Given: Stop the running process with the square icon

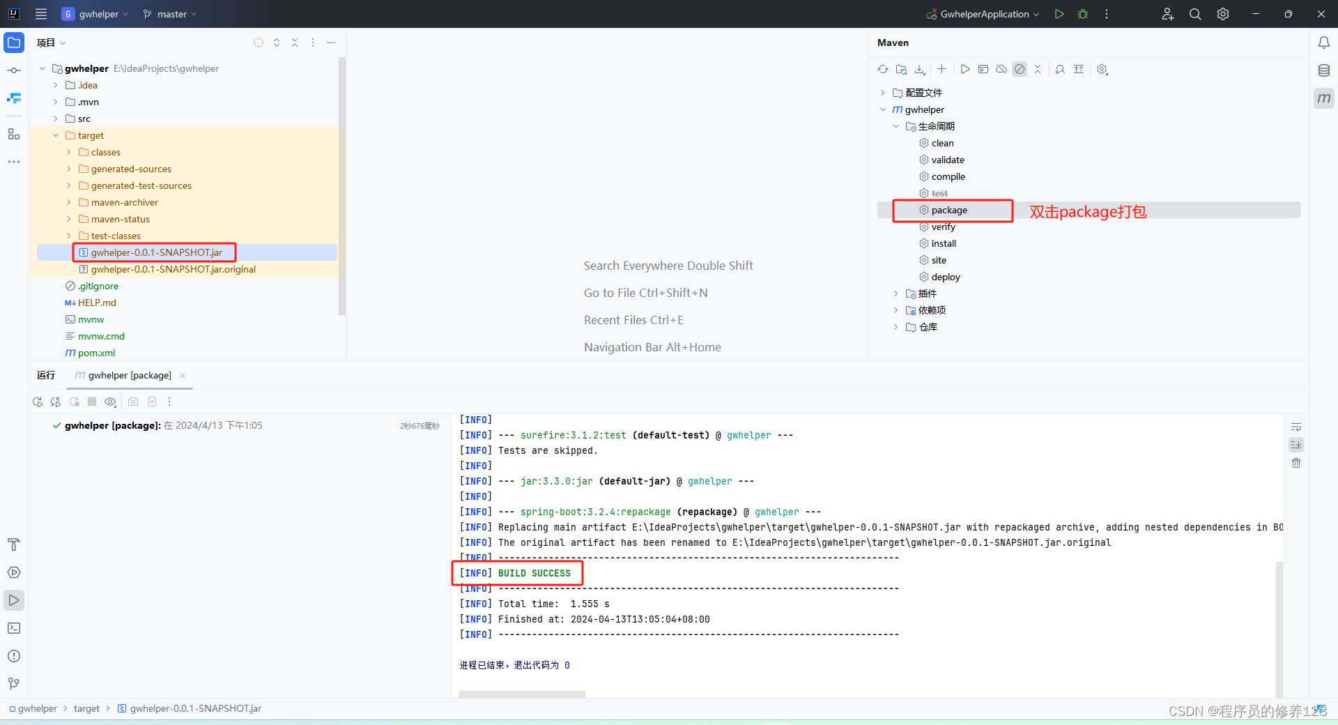Looking at the screenshot, I should click(x=91, y=402).
